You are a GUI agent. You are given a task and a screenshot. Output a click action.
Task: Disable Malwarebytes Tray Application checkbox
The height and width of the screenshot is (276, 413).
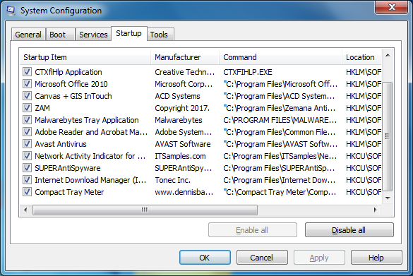coord(27,120)
